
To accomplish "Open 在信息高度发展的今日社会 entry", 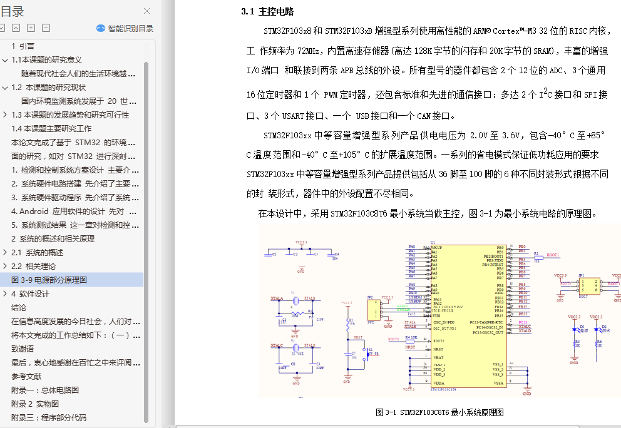I will coord(75,322).
